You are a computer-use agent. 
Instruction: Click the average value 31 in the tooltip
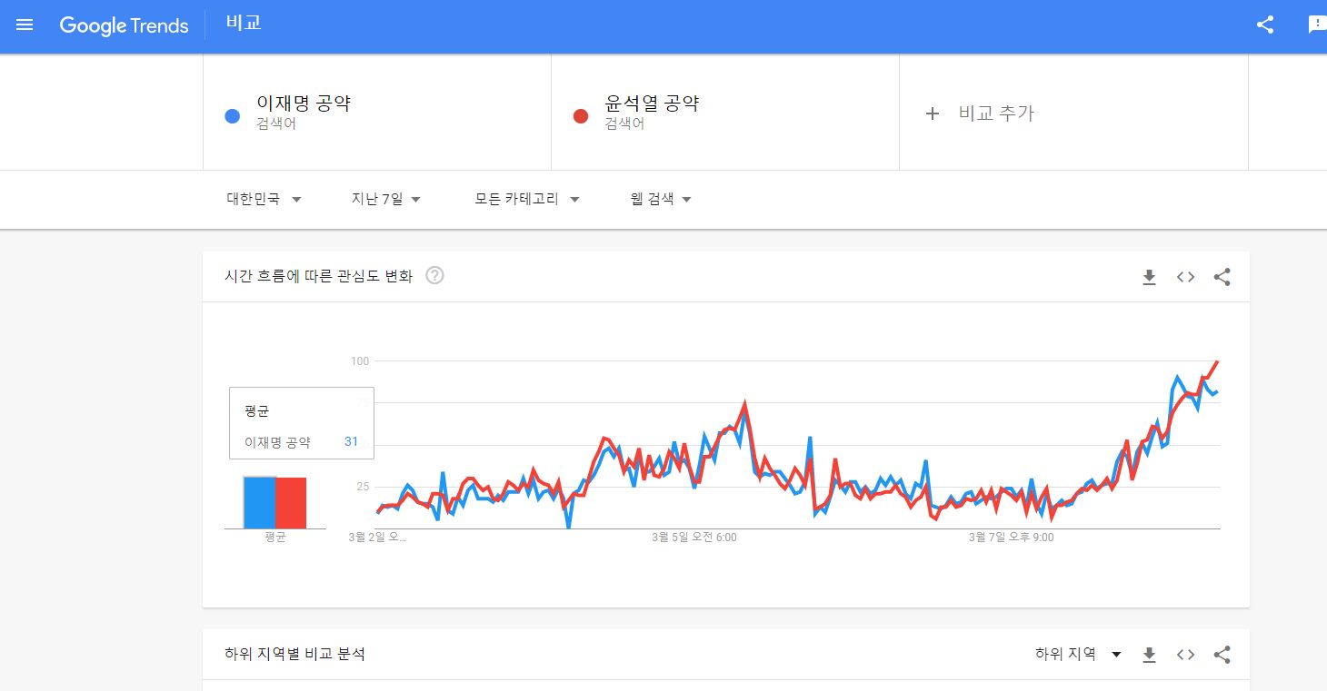(x=351, y=442)
